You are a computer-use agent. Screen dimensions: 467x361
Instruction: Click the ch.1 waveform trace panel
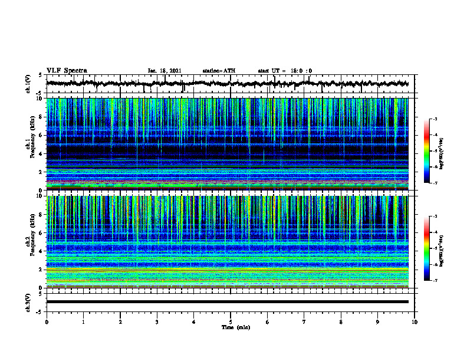(x=231, y=84)
